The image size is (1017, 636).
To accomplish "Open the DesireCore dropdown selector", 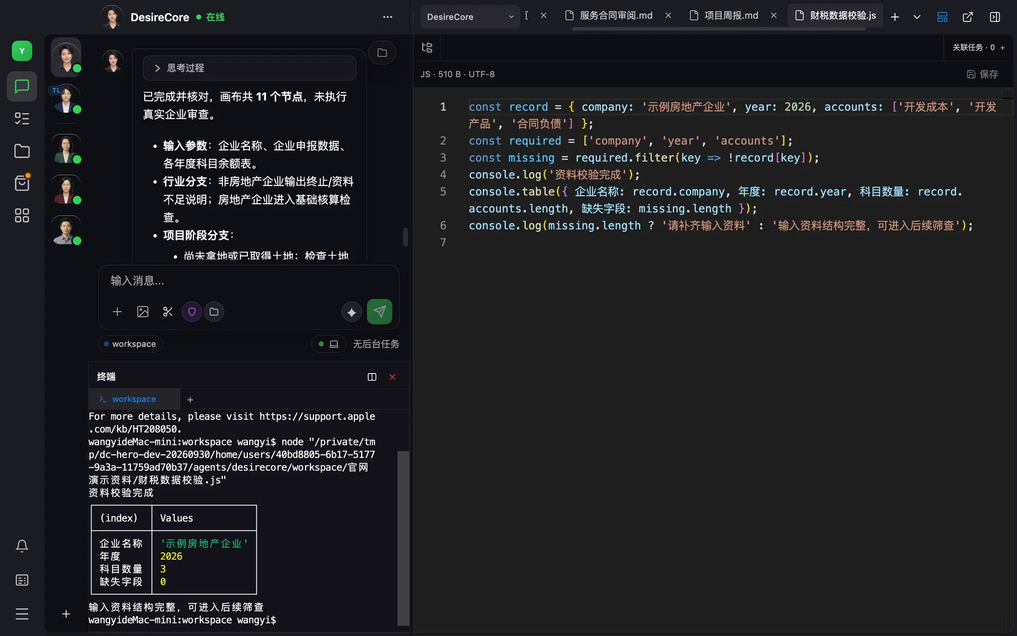I will 470,17.
